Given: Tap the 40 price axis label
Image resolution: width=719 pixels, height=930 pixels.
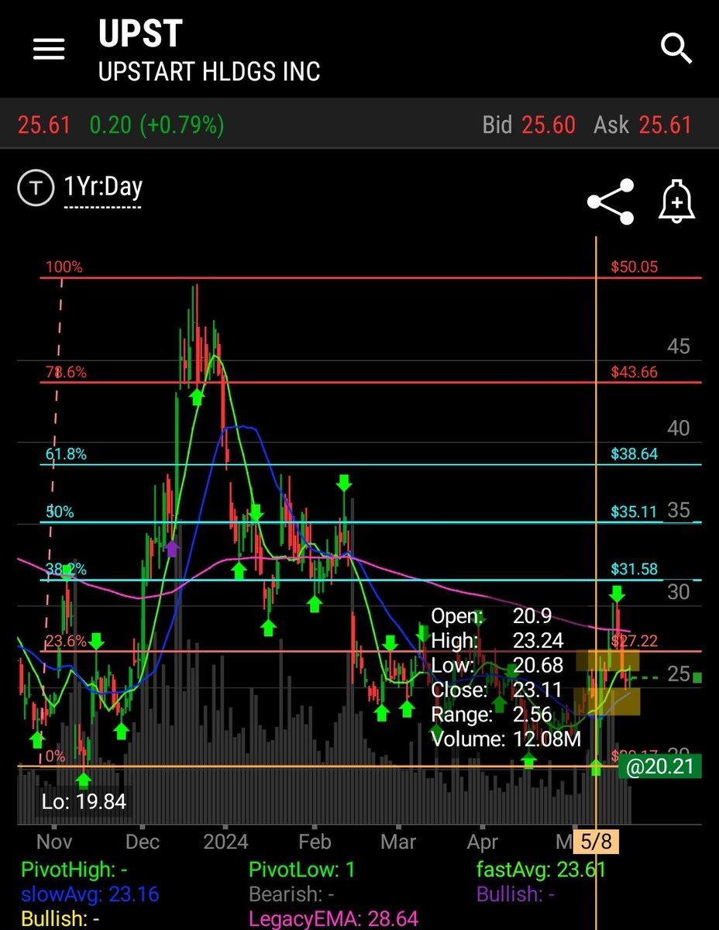Looking at the screenshot, I should tap(679, 428).
